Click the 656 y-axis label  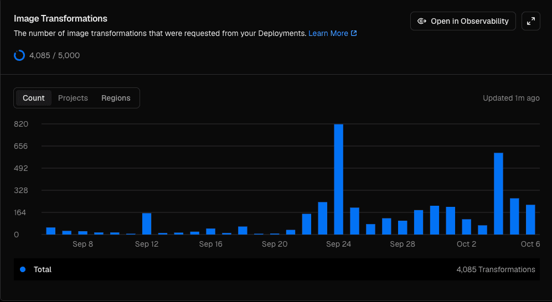pos(21,146)
